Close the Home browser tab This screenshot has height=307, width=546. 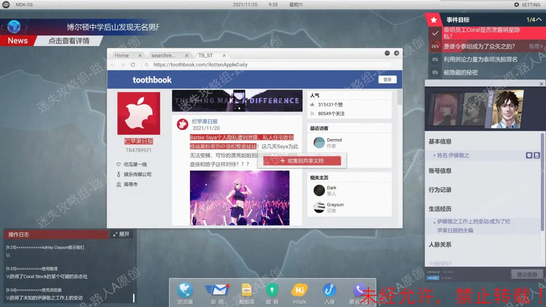[x=140, y=56]
